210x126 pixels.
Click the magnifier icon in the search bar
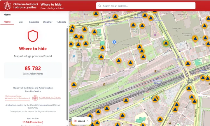(100, 6)
